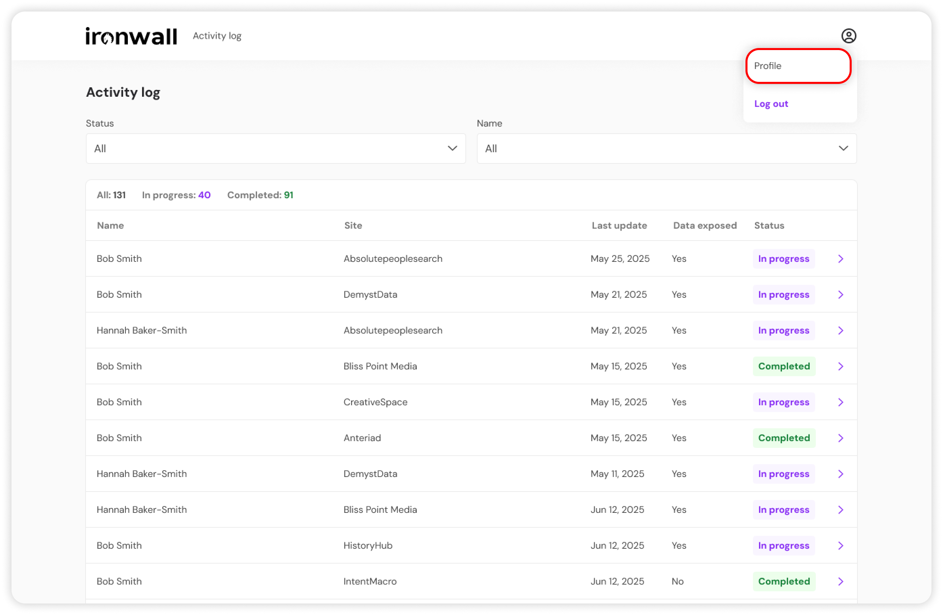Open IntentMacro row arrow
Image resolution: width=943 pixels, height=615 pixels.
point(841,582)
